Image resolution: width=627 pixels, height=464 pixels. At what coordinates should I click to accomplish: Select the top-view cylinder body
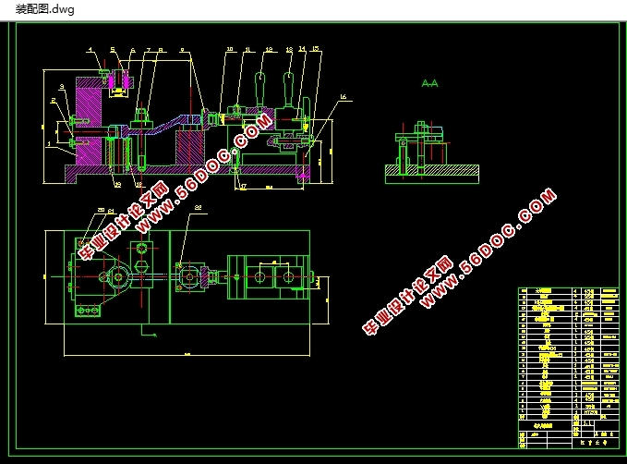pos(268,276)
